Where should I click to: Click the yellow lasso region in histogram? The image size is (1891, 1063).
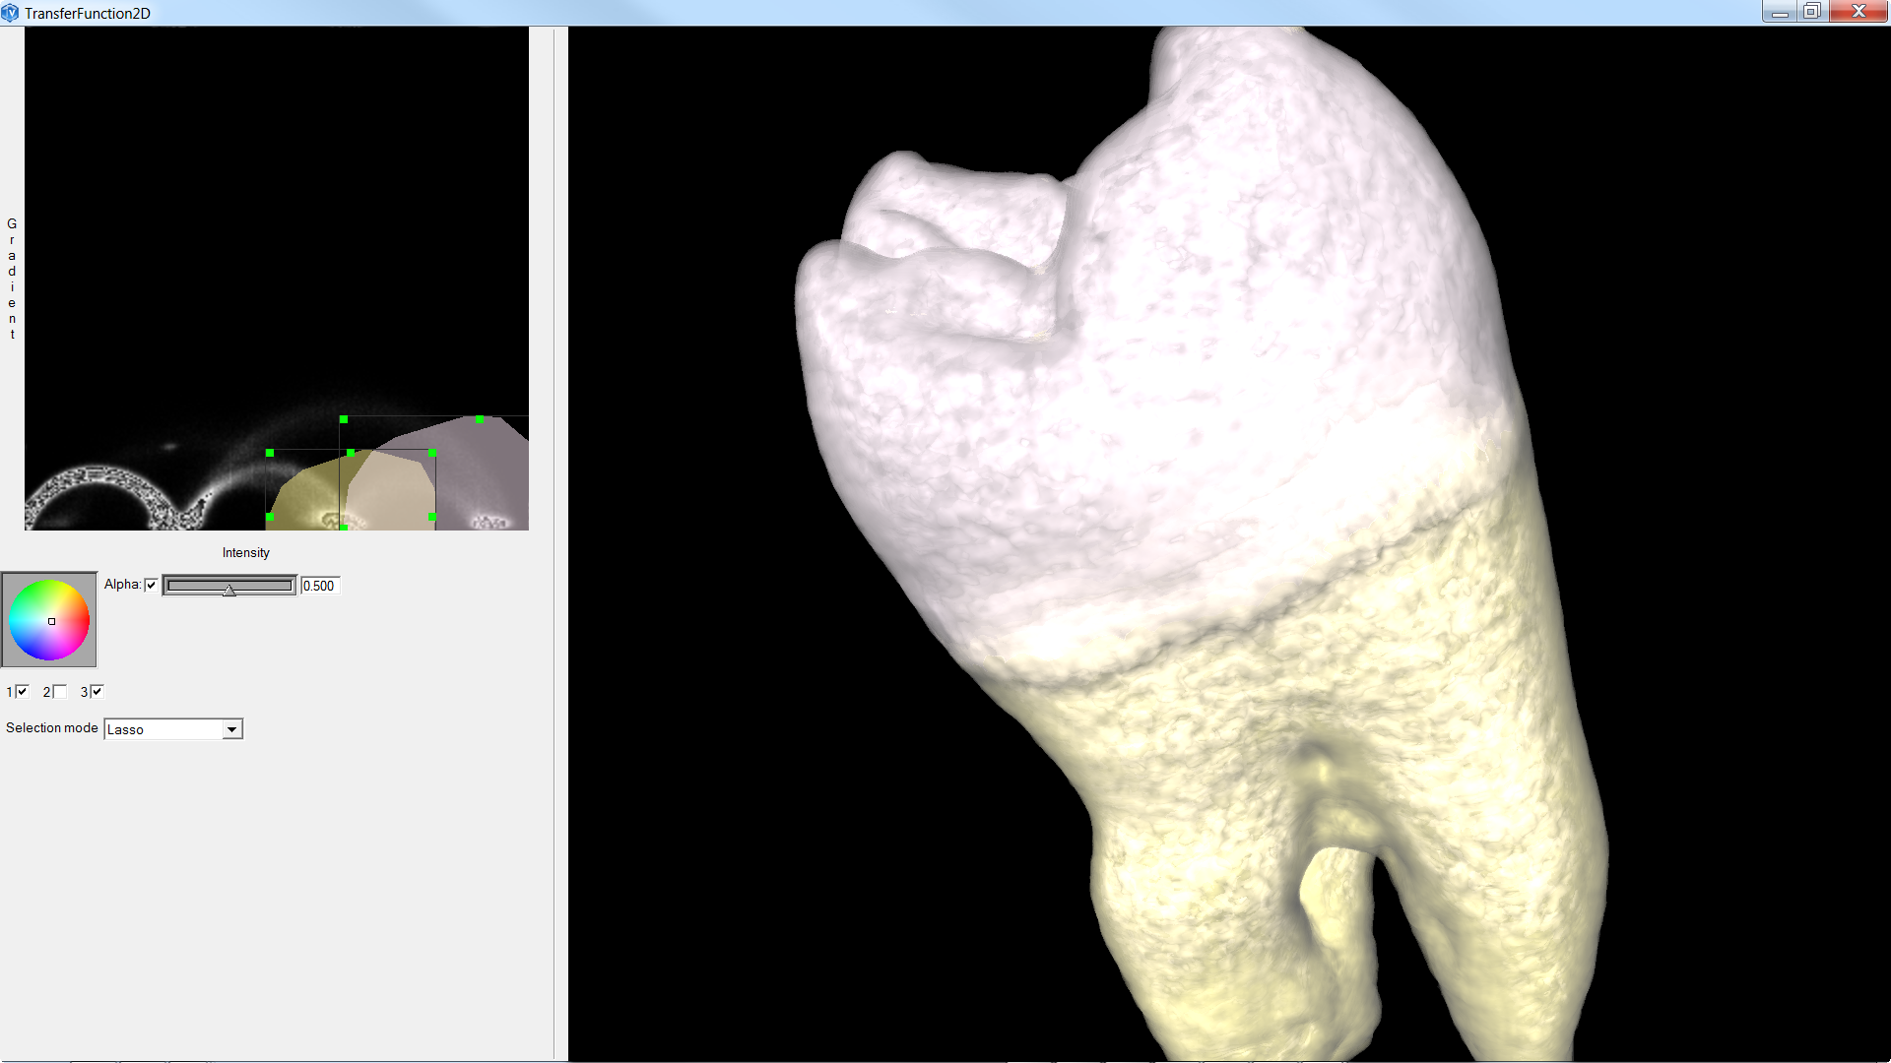(x=303, y=497)
